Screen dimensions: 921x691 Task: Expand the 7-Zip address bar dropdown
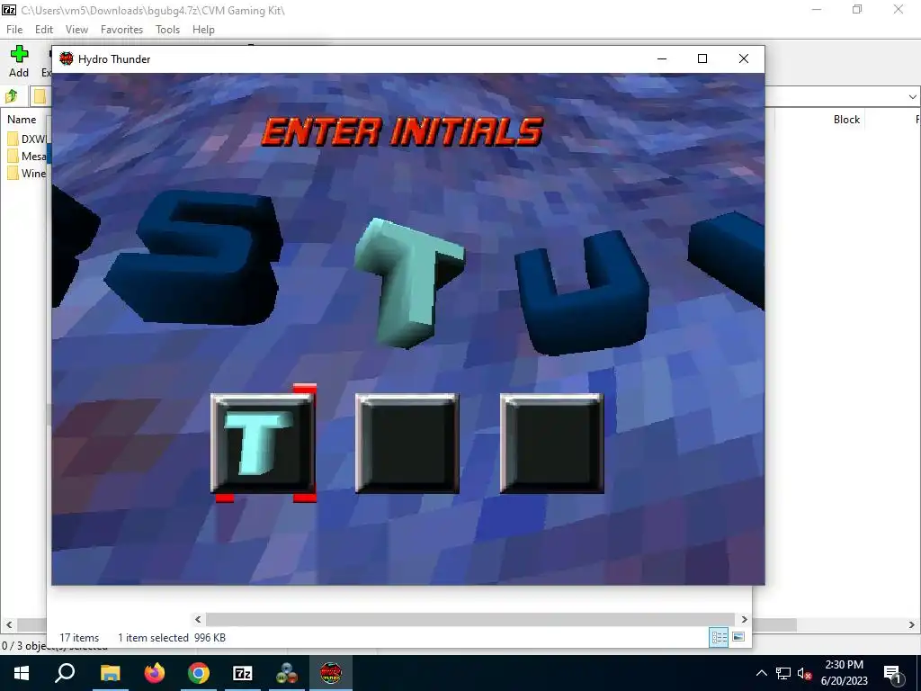click(912, 96)
